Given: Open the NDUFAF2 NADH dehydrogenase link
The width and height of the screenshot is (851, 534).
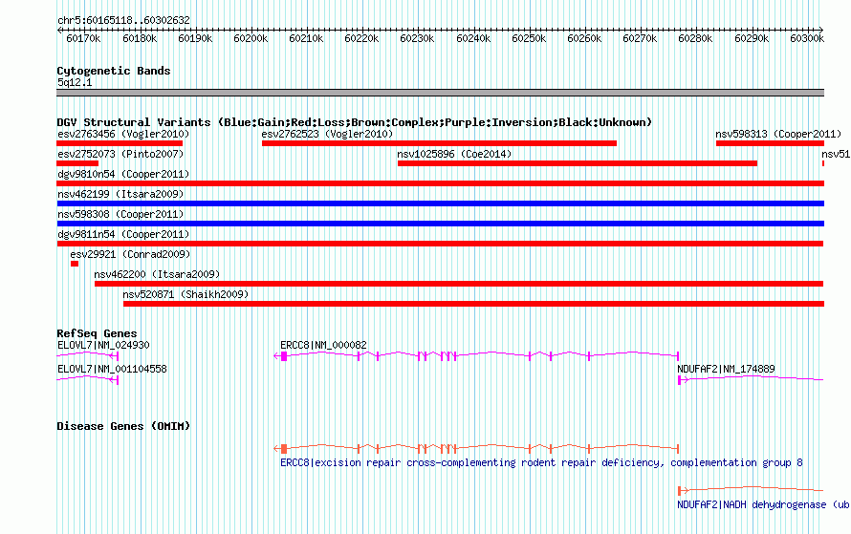Looking at the screenshot, I should [x=762, y=504].
